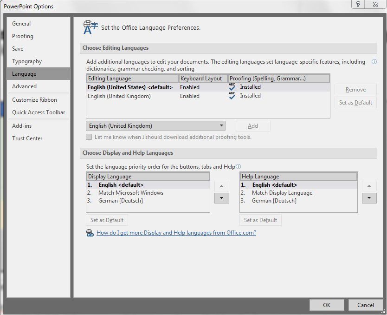Click 'Installed' proofing status for English (United Kingdom)
This screenshot has height=315, width=387.
point(250,96)
